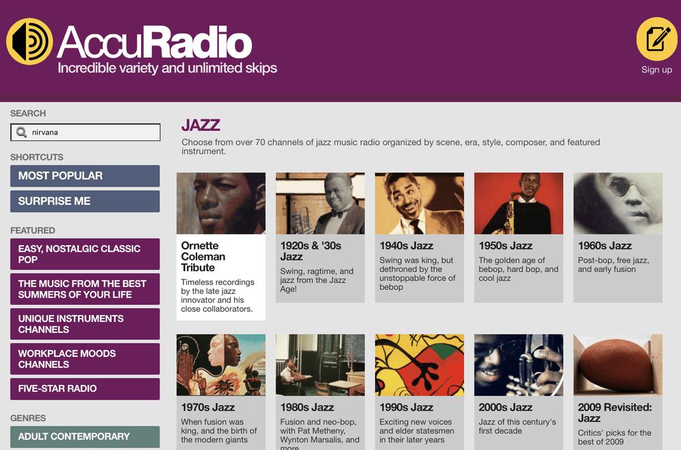Open the 1950s Jazz saxophone thumbnail
The height and width of the screenshot is (450, 681).
click(x=519, y=203)
